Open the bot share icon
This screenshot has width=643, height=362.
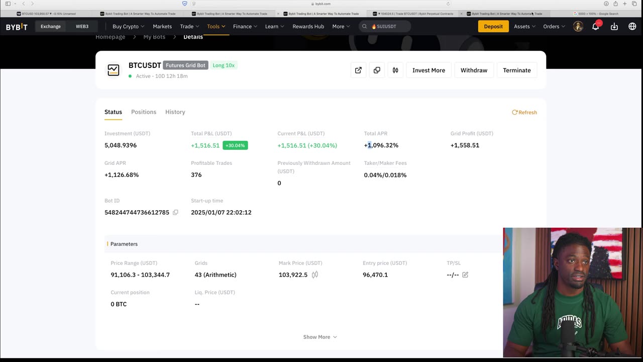[358, 70]
